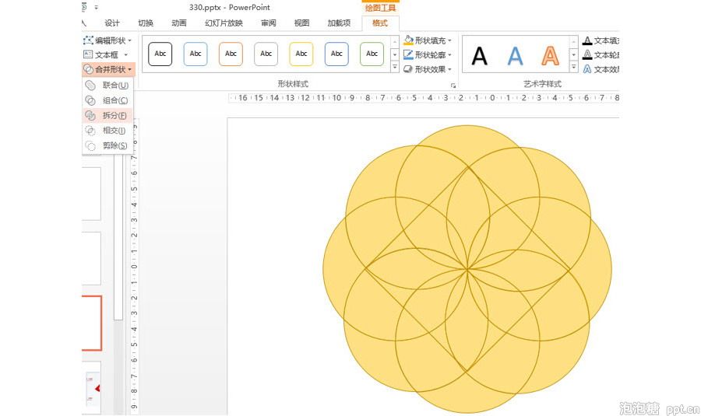Switch to the 设计 design tab

point(111,23)
